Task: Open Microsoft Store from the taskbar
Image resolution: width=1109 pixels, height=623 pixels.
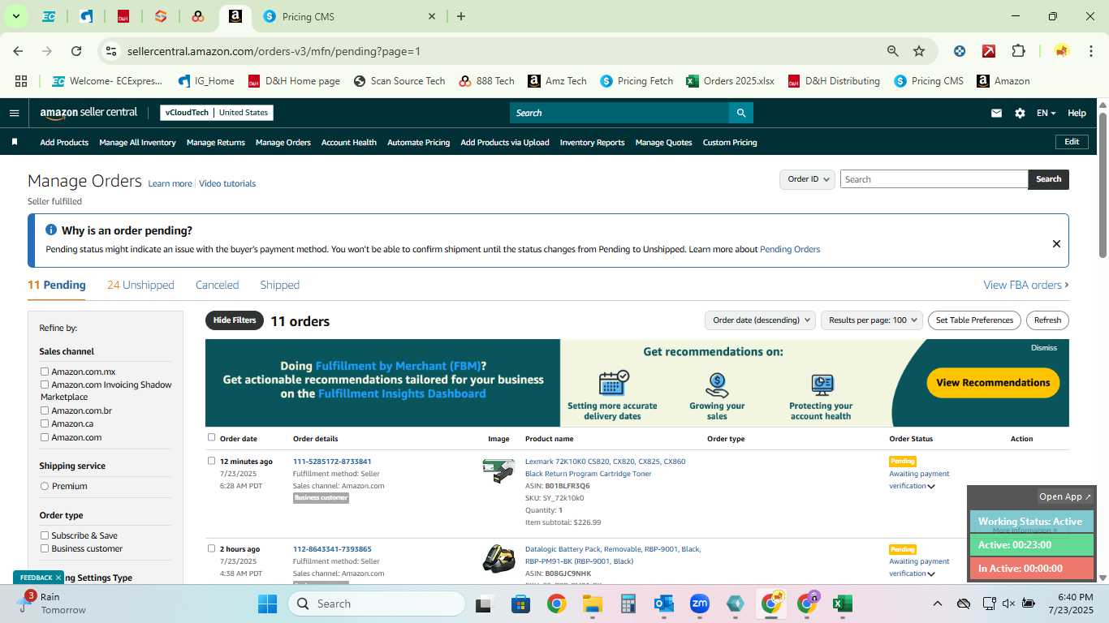Action: (520, 604)
